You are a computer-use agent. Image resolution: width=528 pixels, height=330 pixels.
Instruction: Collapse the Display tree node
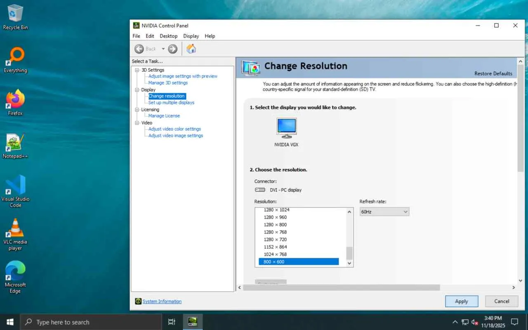[137, 90]
